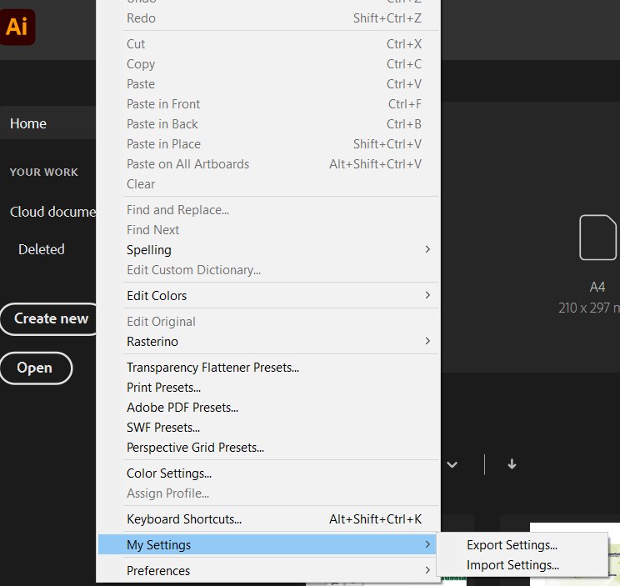Choose Import Settings... from submenu
Screen dimensions: 620x586
pyautogui.click(x=522, y=565)
